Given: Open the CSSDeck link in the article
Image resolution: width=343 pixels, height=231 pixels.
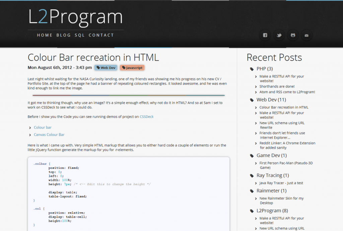Looking at the screenshot, I should click(x=147, y=117).
